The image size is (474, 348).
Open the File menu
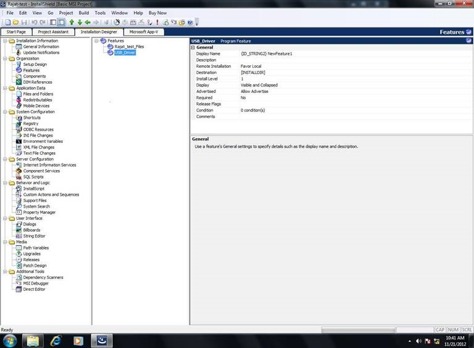tap(10, 13)
